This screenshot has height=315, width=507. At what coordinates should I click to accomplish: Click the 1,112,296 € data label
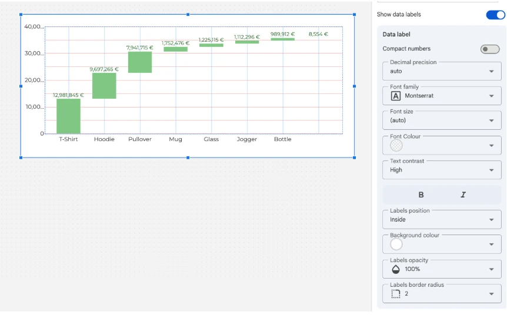click(246, 37)
